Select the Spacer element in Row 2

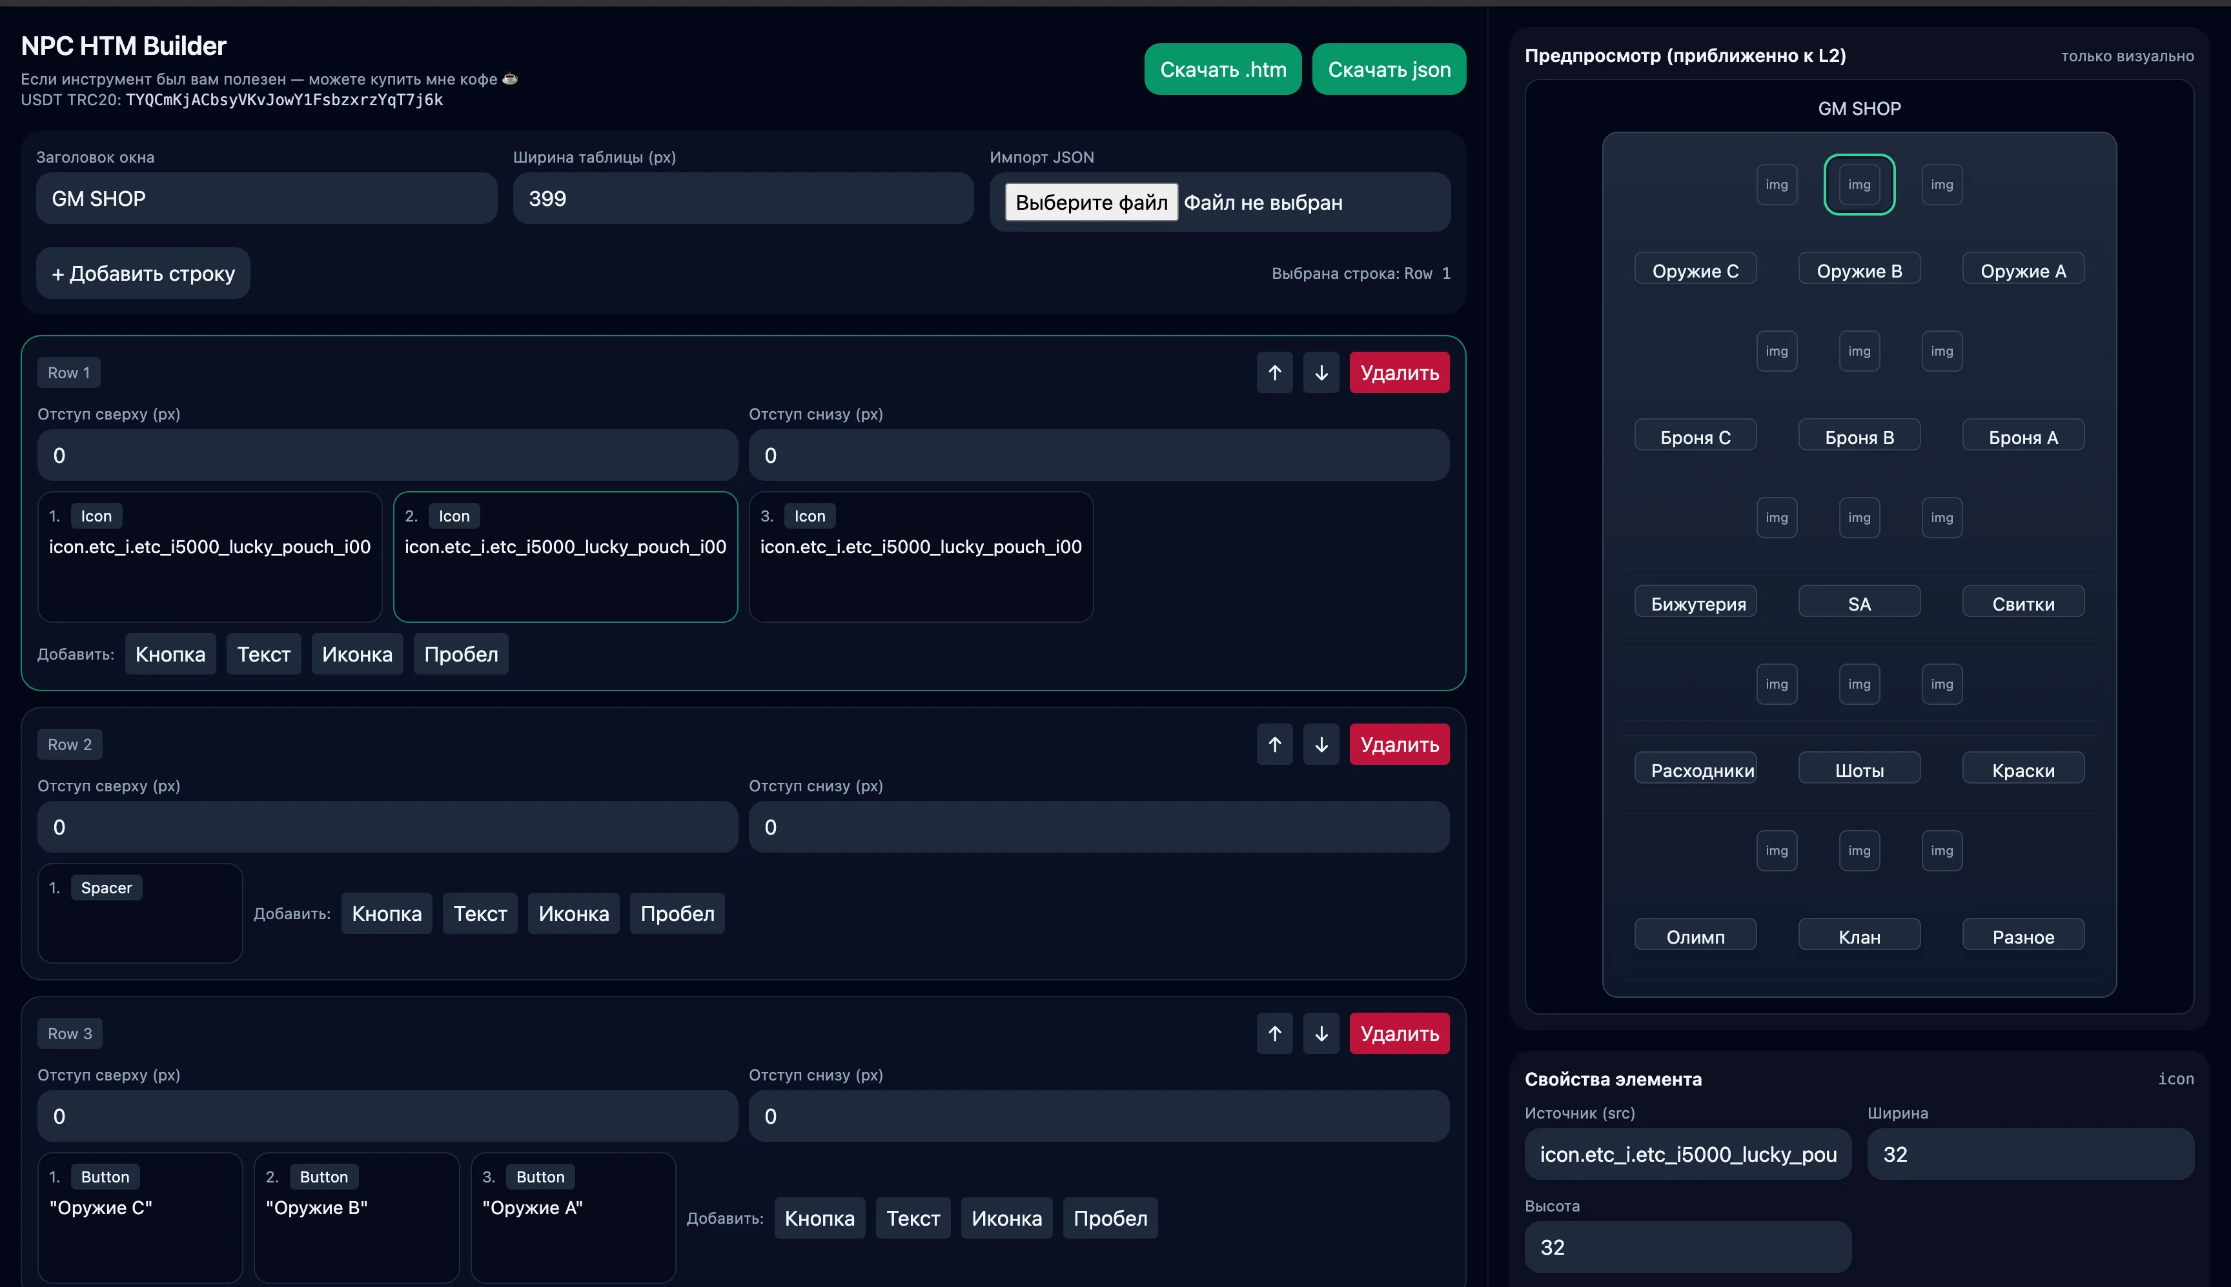click(139, 913)
